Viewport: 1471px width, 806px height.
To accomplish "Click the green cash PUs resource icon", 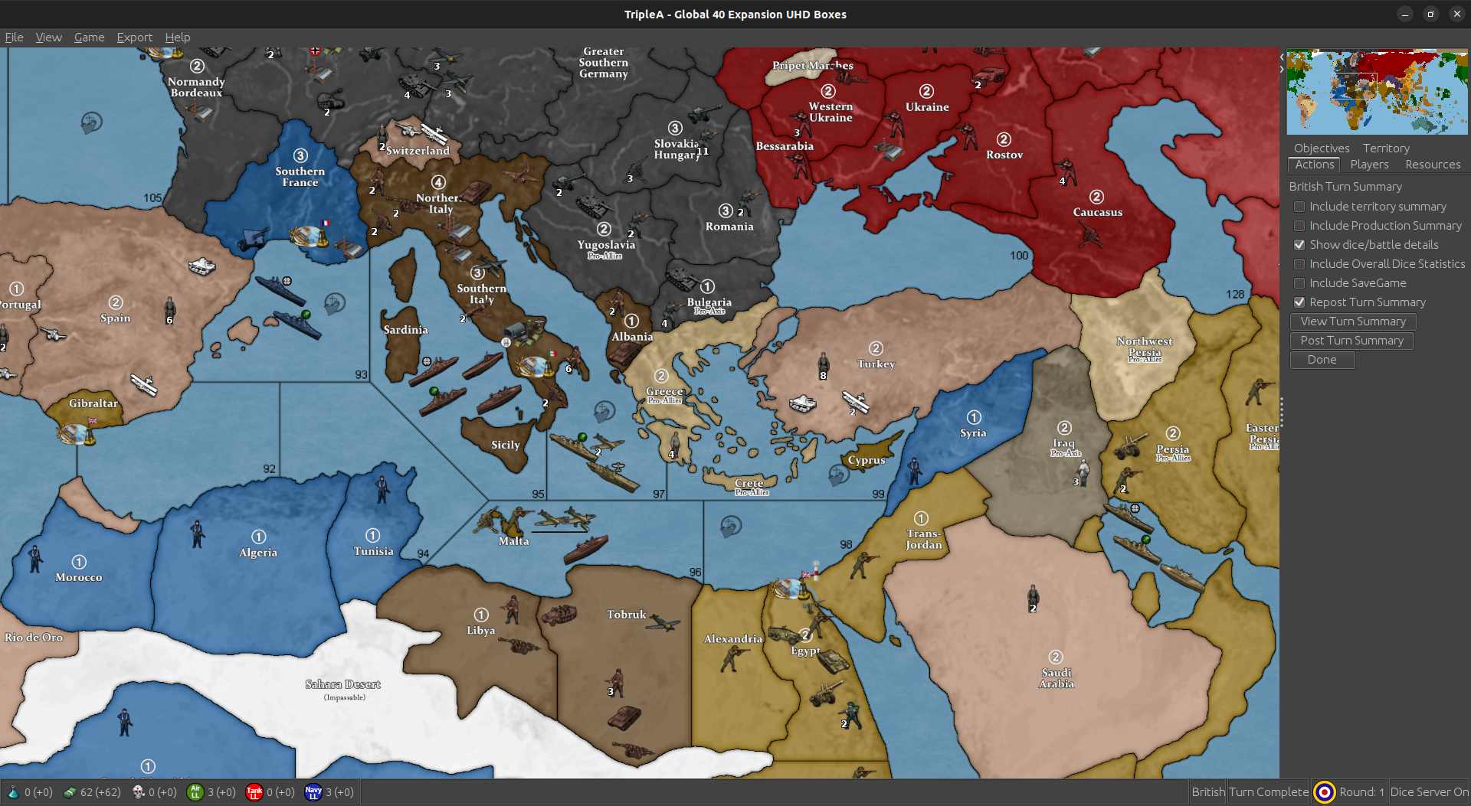I will [69, 792].
